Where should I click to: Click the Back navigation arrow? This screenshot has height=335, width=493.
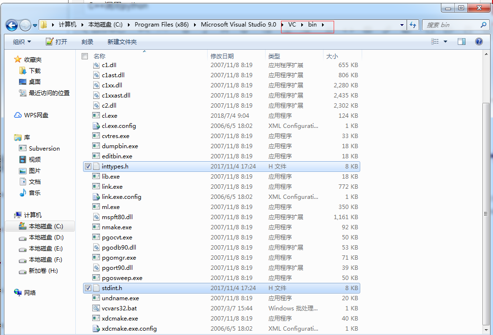tap(12, 25)
